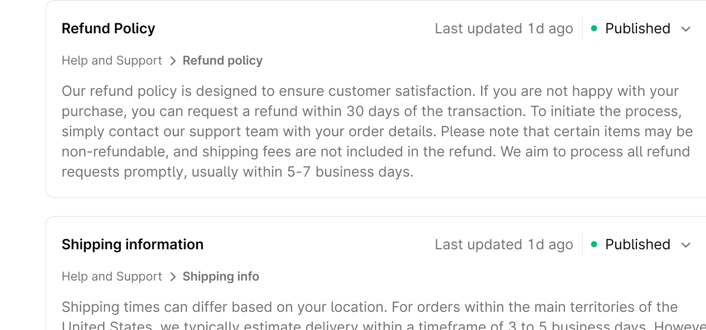This screenshot has width=706, height=330.
Task: Click the divider left of Refund Policy's Published status
Action: click(x=582, y=28)
